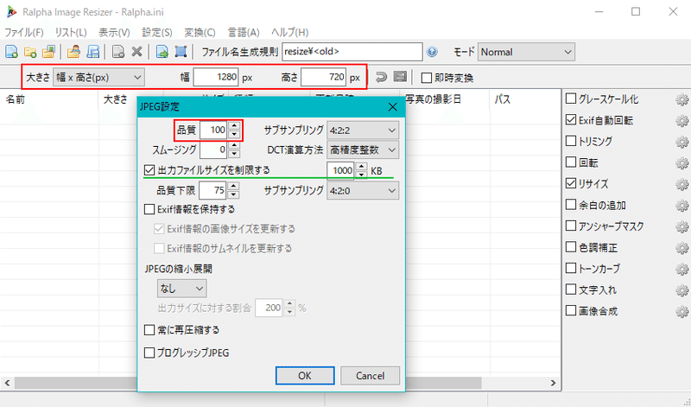Open gear settings for 色調補正
Screen dimensions: 691x407
[681, 248]
